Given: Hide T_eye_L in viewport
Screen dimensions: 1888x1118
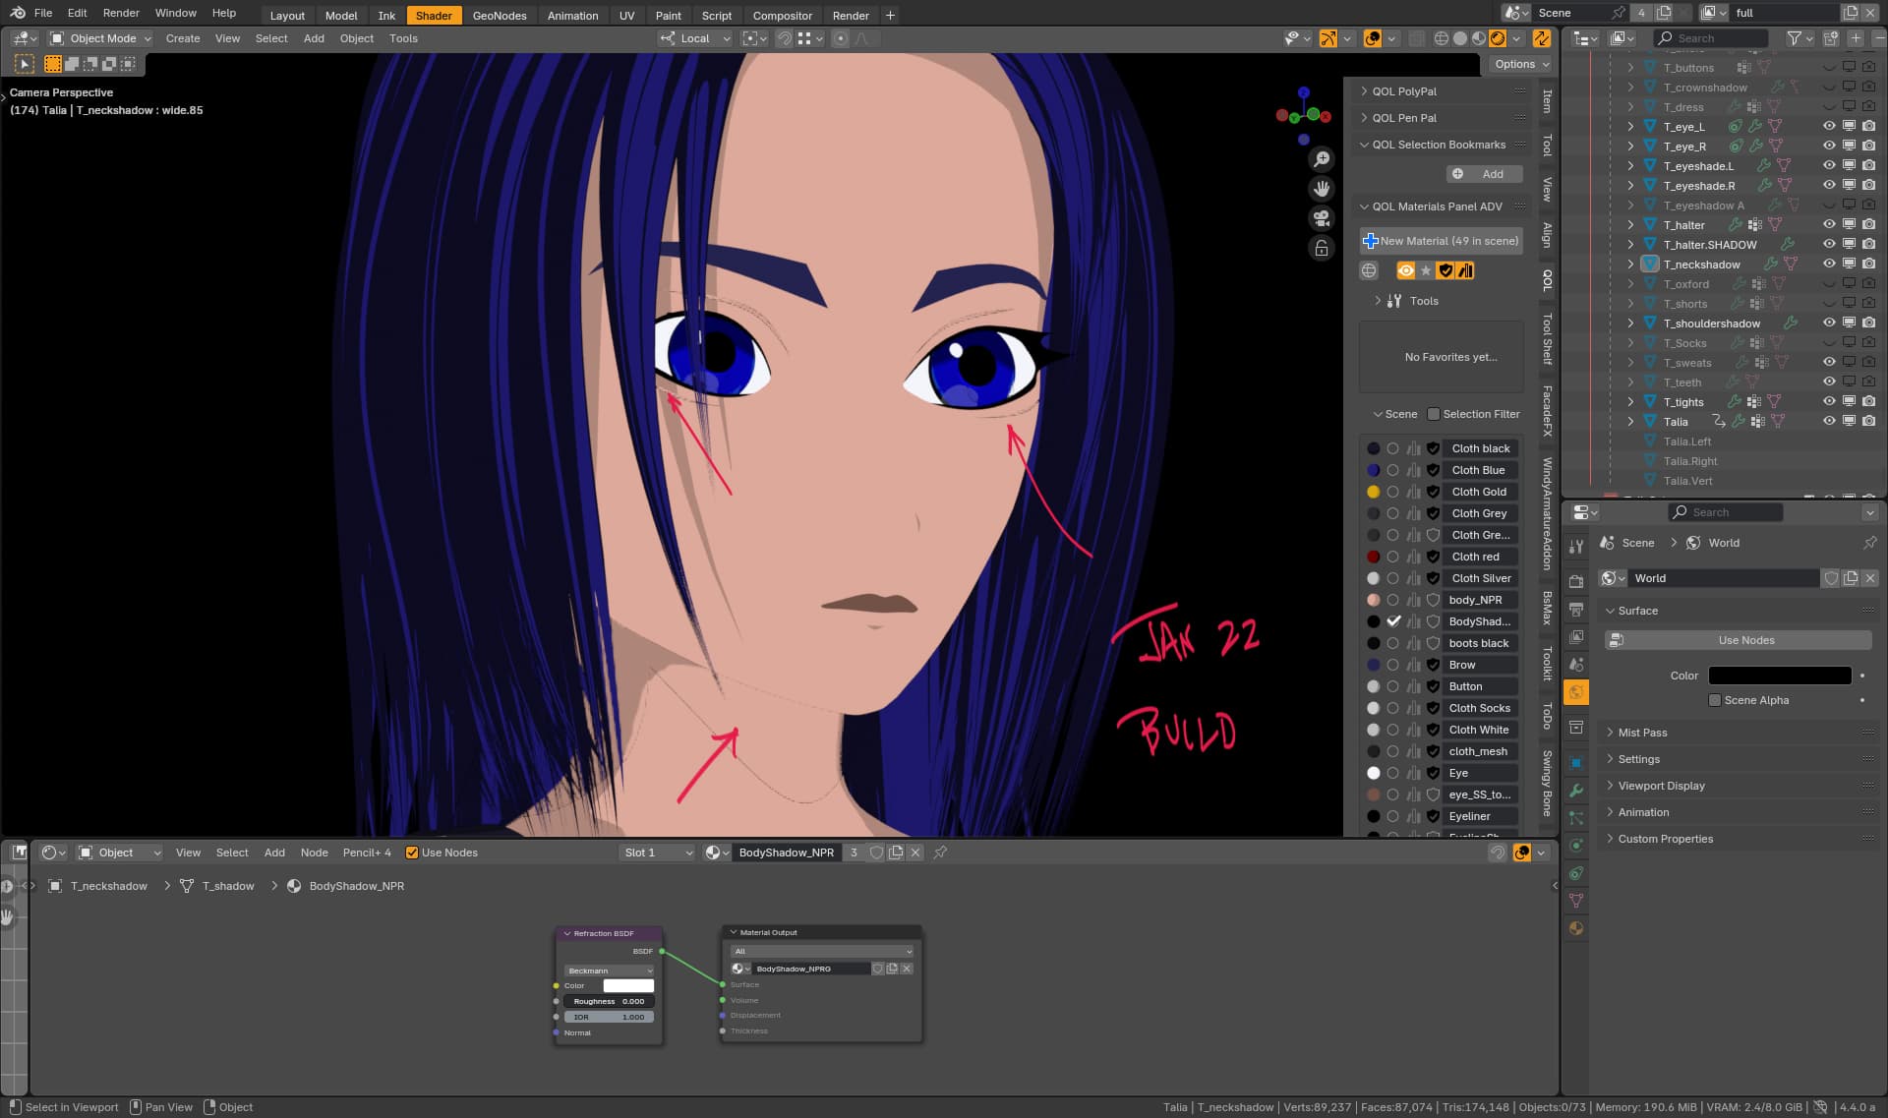Looking at the screenshot, I should click(x=1829, y=127).
